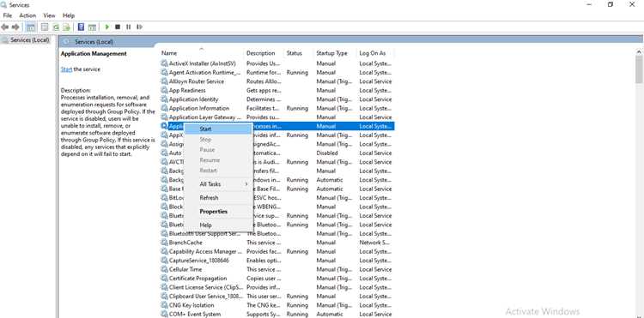The height and width of the screenshot is (318, 644).
Task: Sort by the Log On As column header
Action: coord(373,53)
